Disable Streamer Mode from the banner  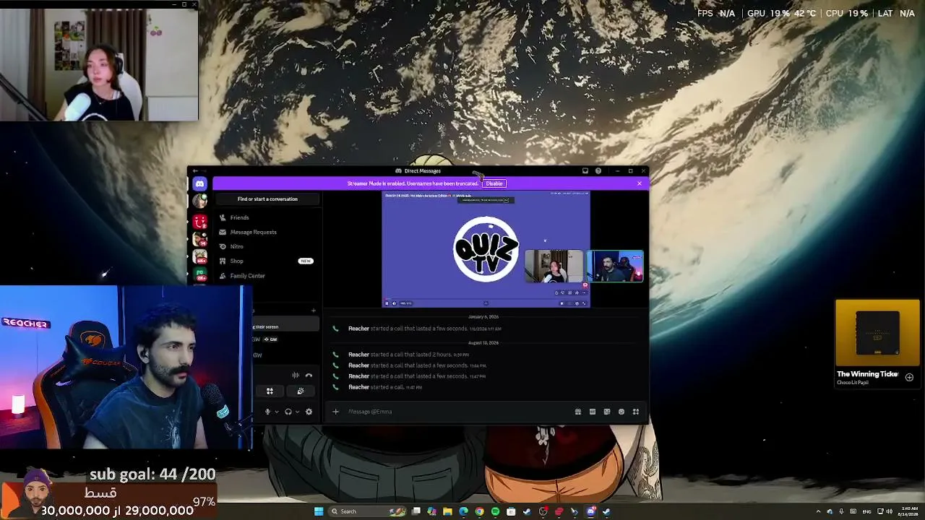pos(494,183)
